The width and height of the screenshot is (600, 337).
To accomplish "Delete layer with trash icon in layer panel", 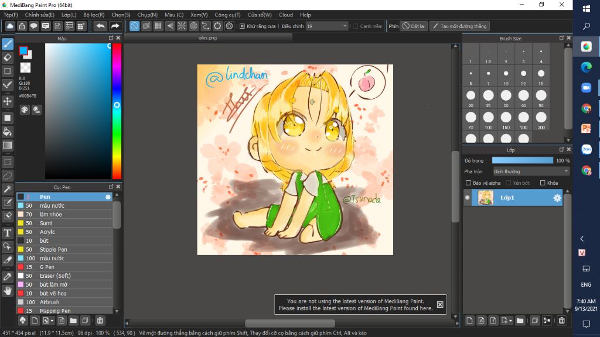I will tap(561, 321).
